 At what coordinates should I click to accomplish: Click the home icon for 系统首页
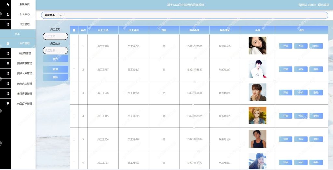[x=8, y=4]
